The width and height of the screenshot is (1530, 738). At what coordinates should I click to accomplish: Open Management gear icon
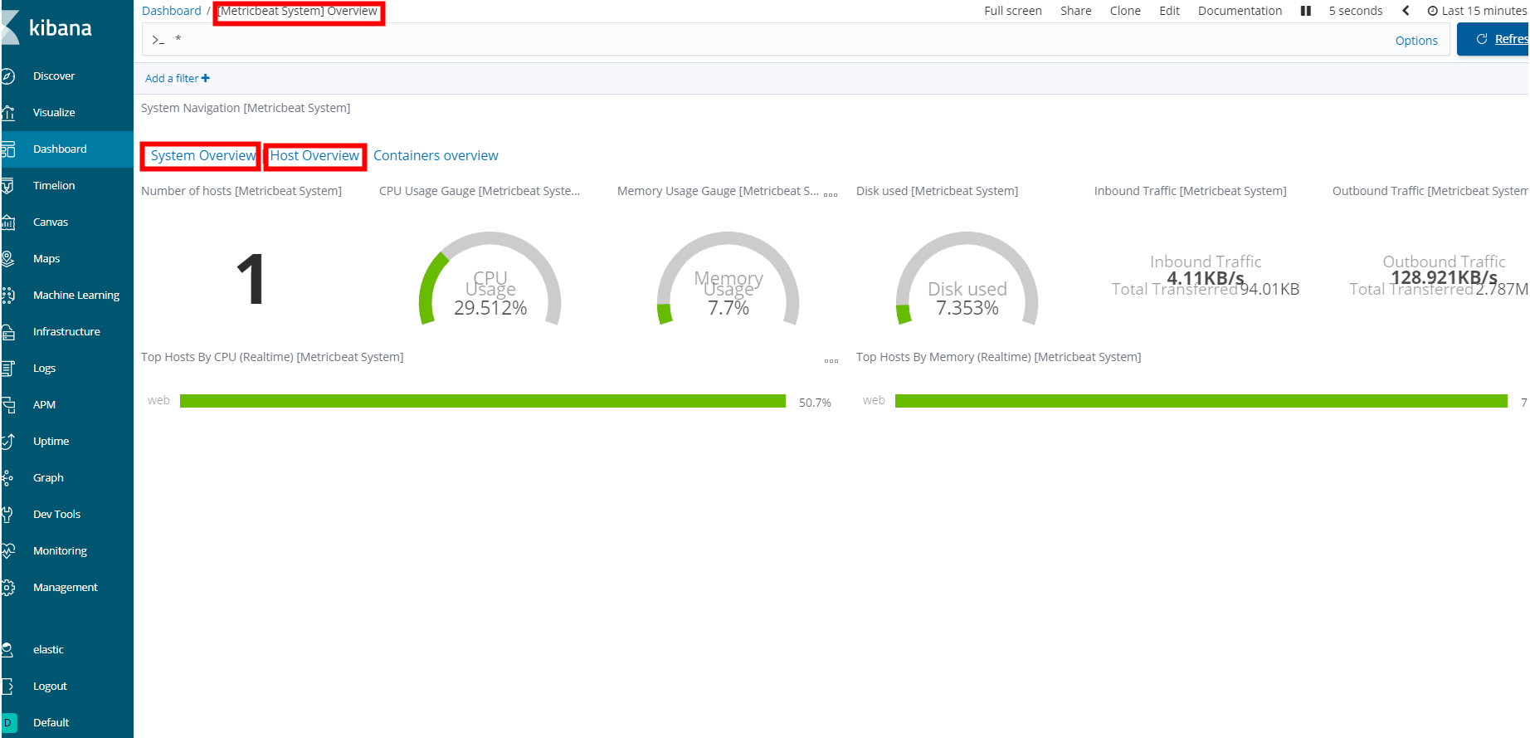(x=7, y=588)
